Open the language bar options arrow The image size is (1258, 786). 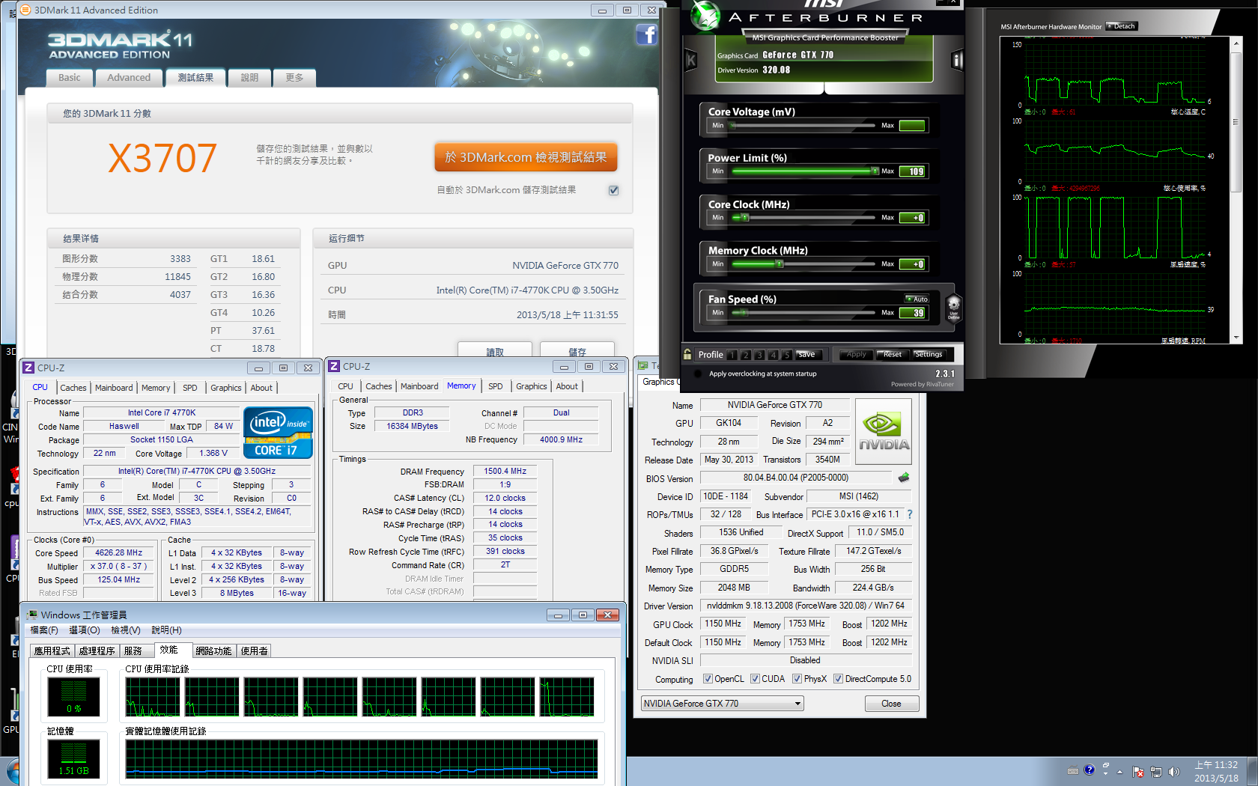coord(1105,774)
